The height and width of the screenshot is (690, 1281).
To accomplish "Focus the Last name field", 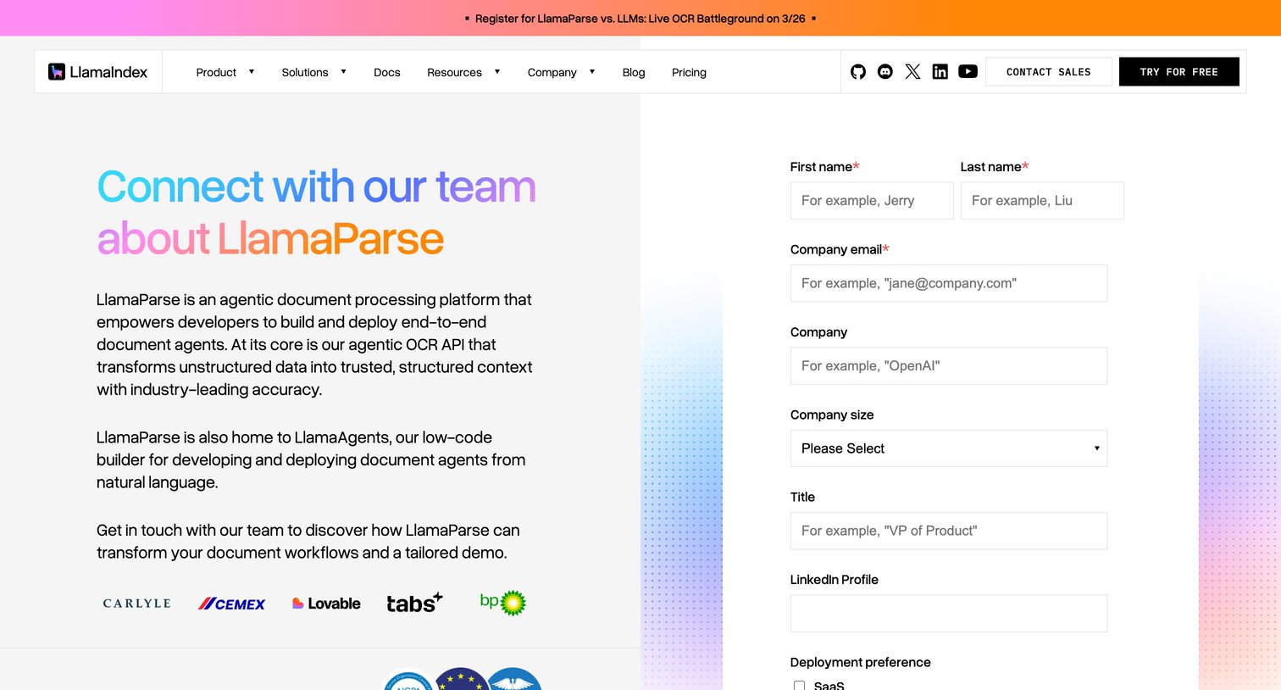I will tap(1042, 201).
